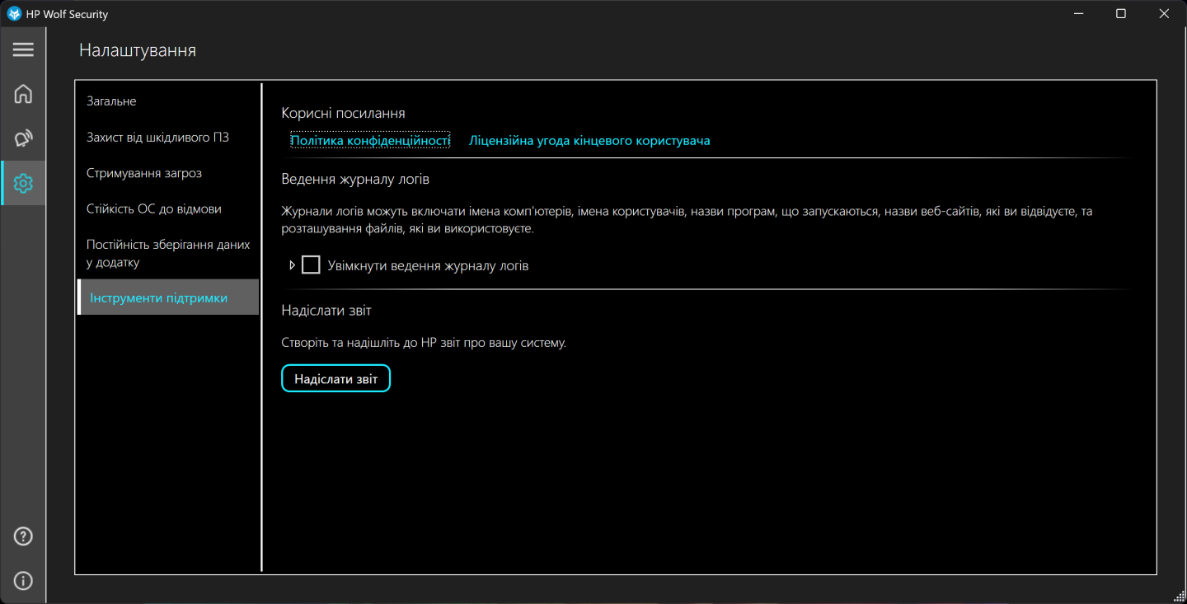Open the 'Політика конфіденційності' link
The height and width of the screenshot is (604, 1187).
[370, 141]
